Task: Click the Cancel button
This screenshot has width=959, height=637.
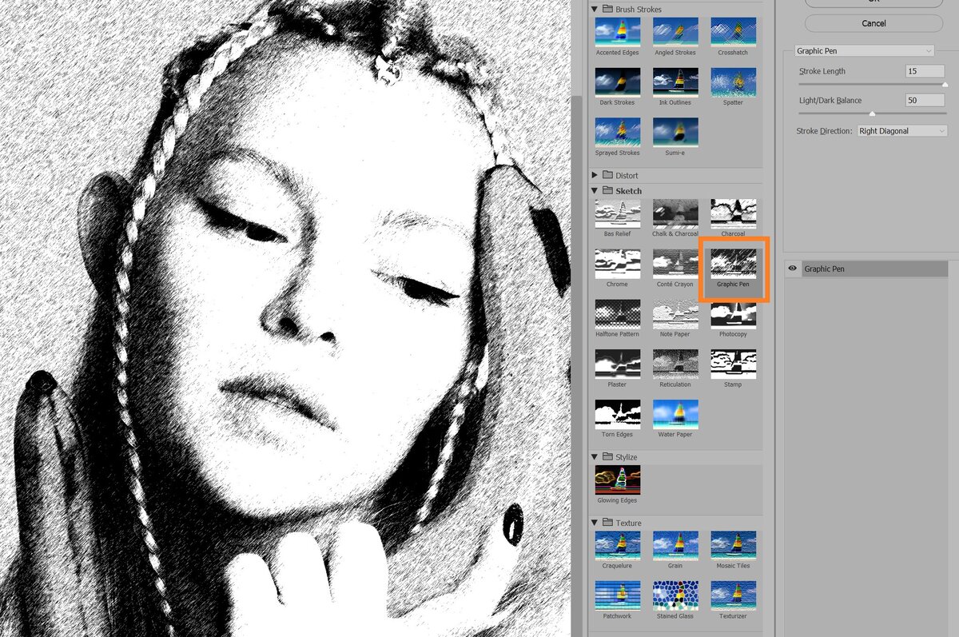Action: 873,23
